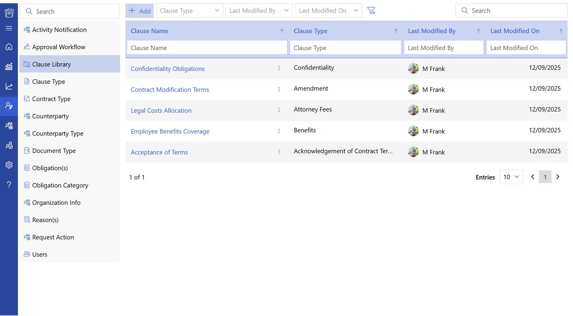Toggle ascending sort on Clause Name column
Viewport: 573px width, 316px height.
tap(282, 31)
